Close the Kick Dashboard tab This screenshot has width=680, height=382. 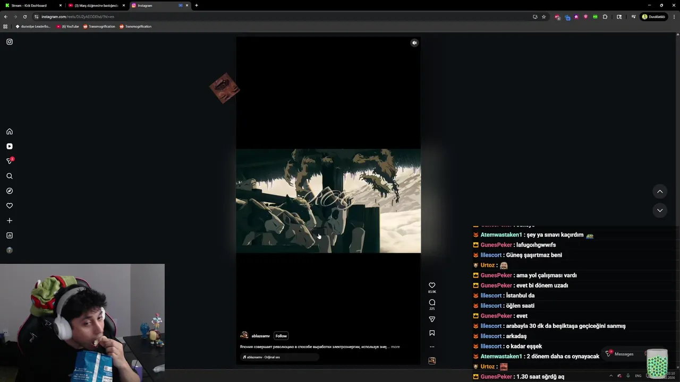point(61,5)
